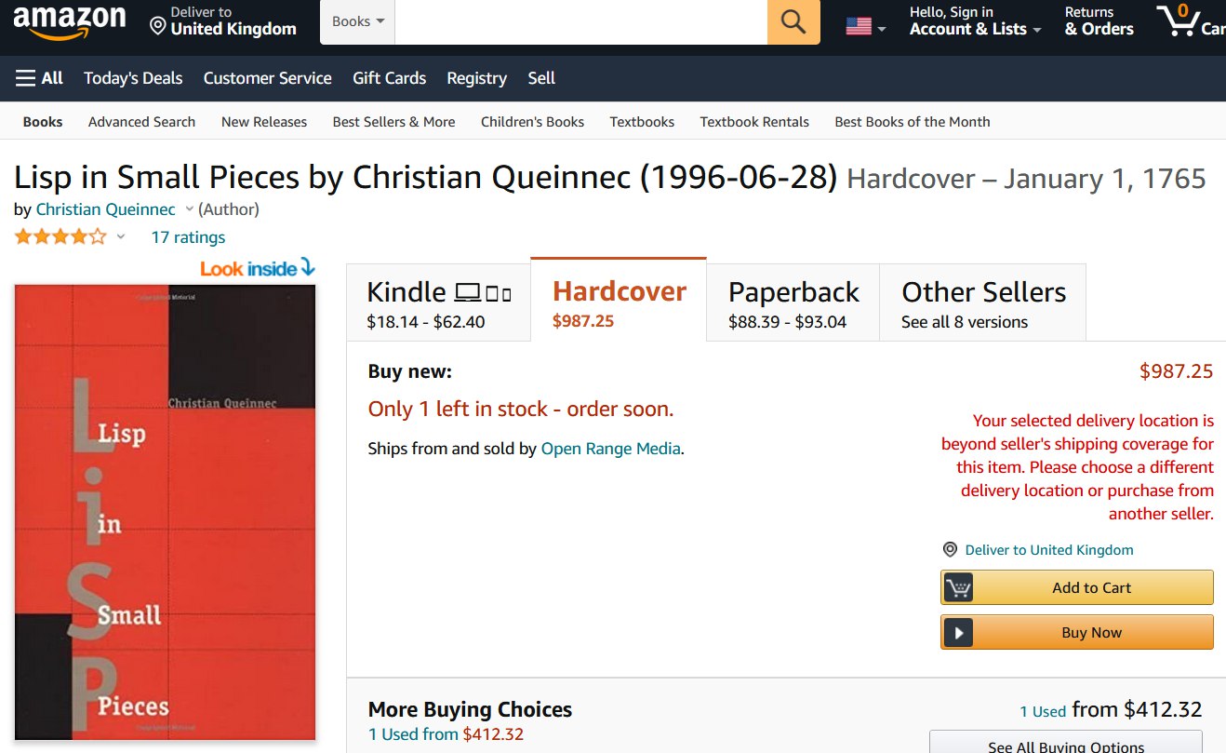The width and height of the screenshot is (1226, 753).
Task: Expand the star ratings breakdown chevron
Action: pos(121,236)
